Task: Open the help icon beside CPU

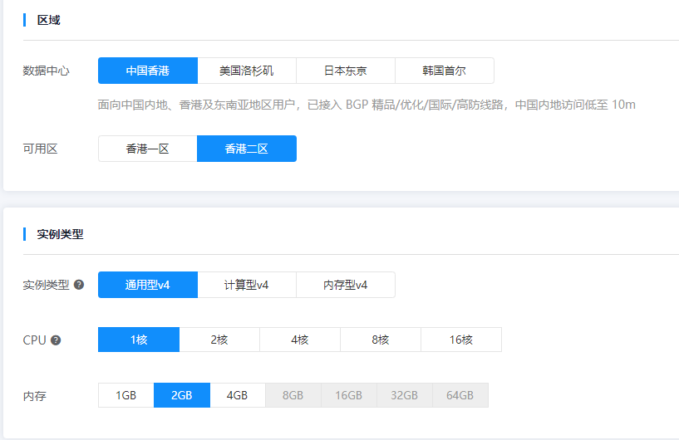Action: [56, 340]
